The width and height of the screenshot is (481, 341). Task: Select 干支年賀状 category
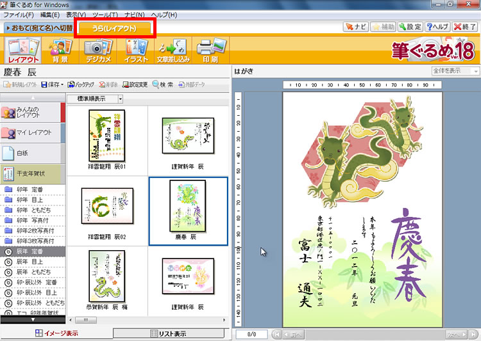point(33,173)
